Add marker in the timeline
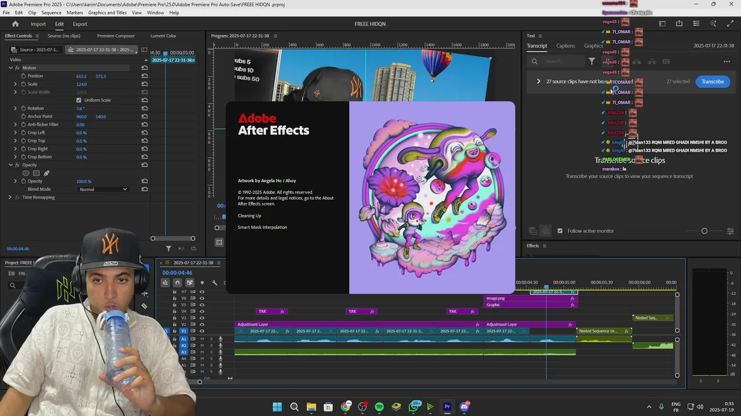741x416 pixels. [x=202, y=283]
